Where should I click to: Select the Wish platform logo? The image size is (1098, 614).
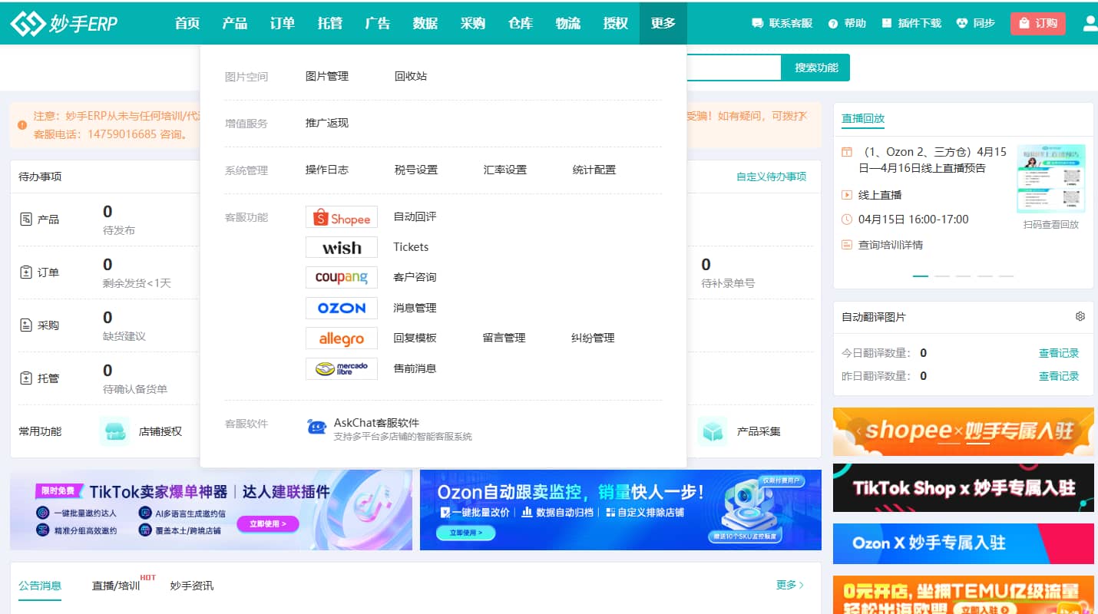coord(342,247)
